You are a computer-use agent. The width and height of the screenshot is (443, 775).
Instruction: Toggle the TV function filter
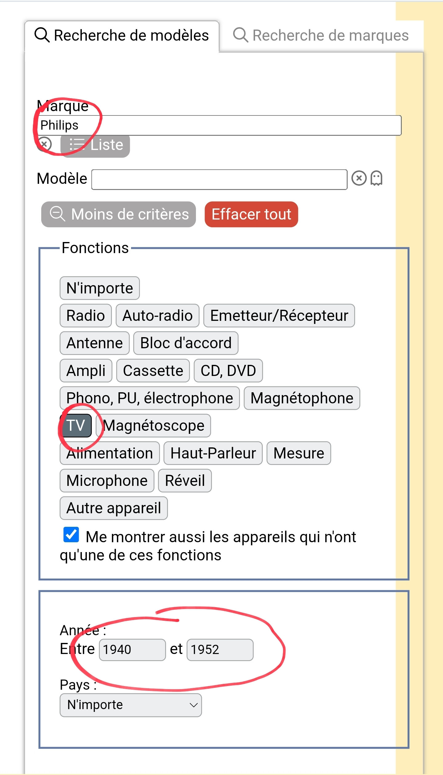(x=76, y=426)
